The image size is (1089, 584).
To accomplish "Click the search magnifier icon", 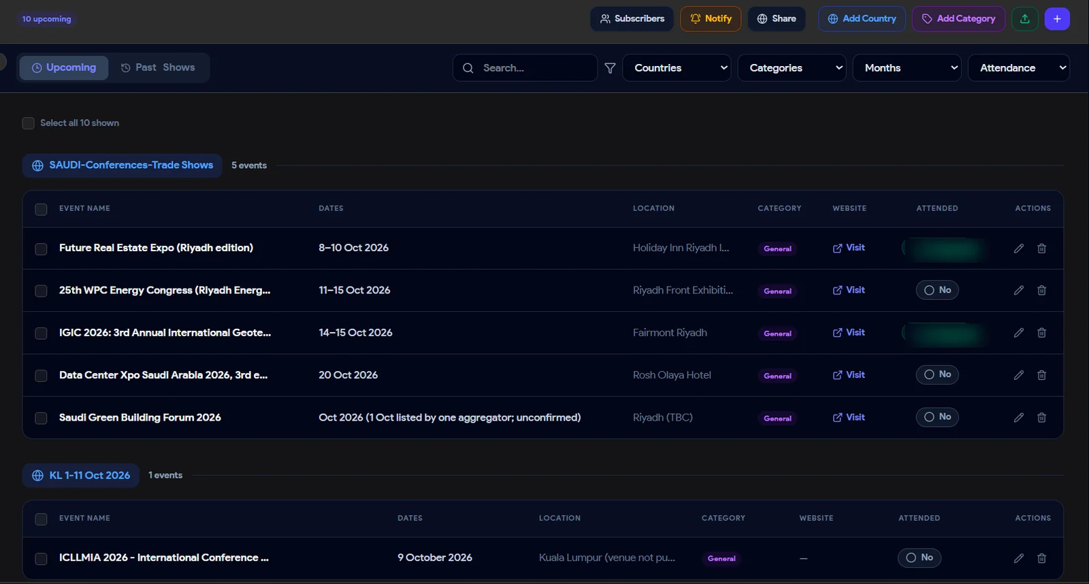I will pyautogui.click(x=468, y=68).
